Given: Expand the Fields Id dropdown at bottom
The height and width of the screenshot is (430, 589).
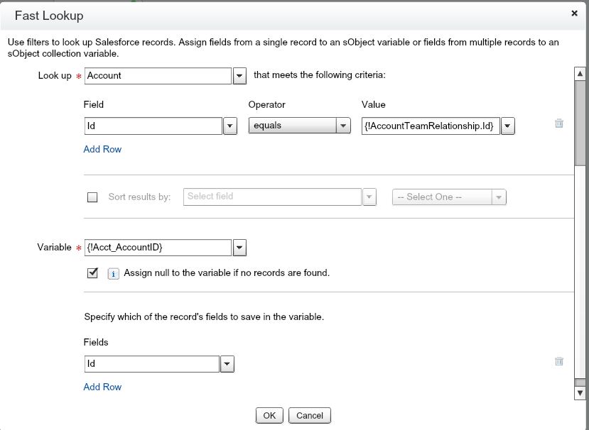Looking at the screenshot, I should coord(227,364).
